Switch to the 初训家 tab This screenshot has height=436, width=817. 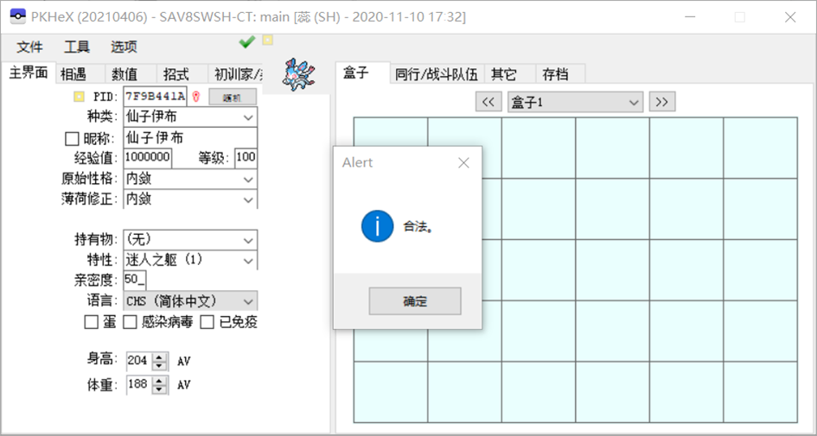click(x=235, y=74)
